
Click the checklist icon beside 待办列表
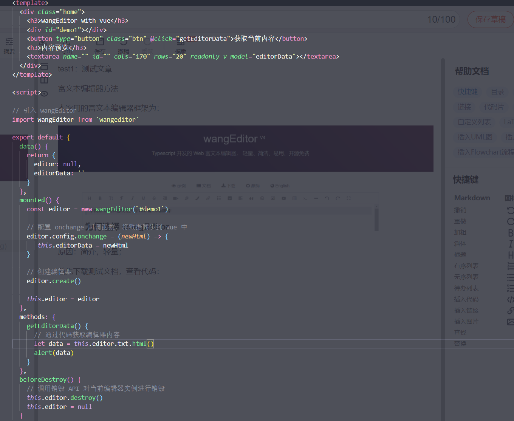point(511,288)
